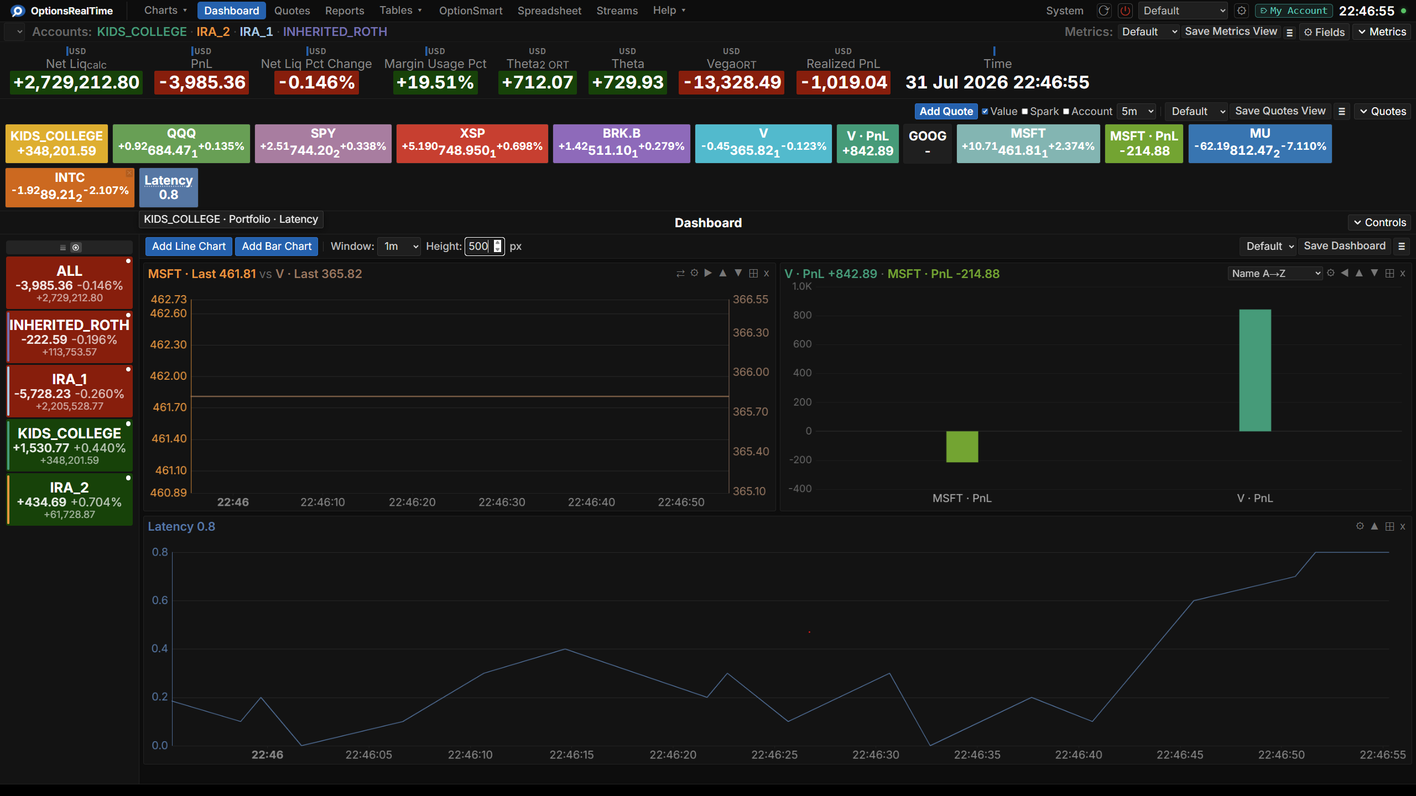
Task: Open settings gear on Latency chart
Action: click(x=1360, y=526)
